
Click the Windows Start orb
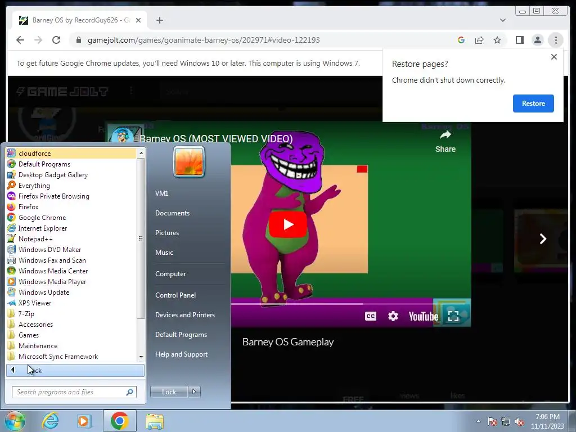[14, 421]
